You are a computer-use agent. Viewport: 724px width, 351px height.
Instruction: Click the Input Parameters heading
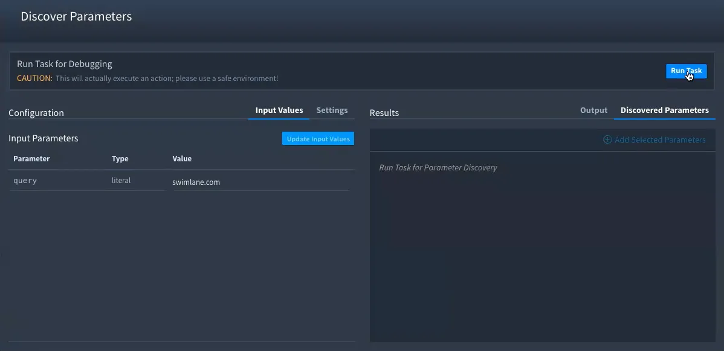click(44, 138)
